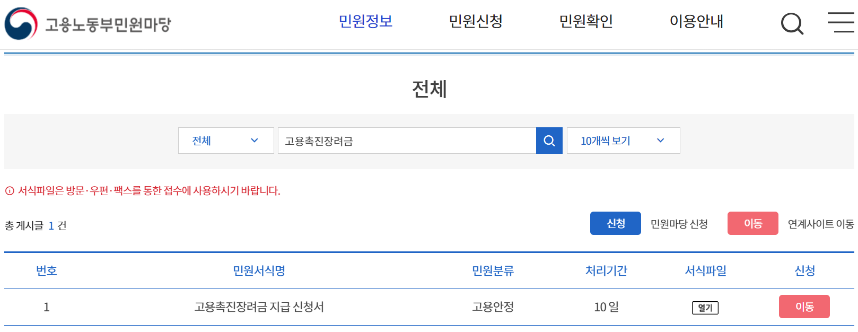Click the blue 신청 application button
Image resolution: width=858 pixels, height=332 pixels.
pyautogui.click(x=615, y=223)
